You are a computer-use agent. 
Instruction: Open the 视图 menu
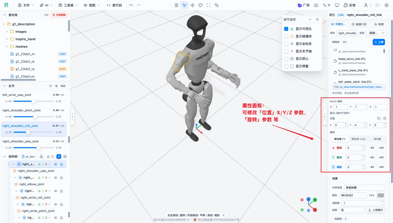[92, 5]
